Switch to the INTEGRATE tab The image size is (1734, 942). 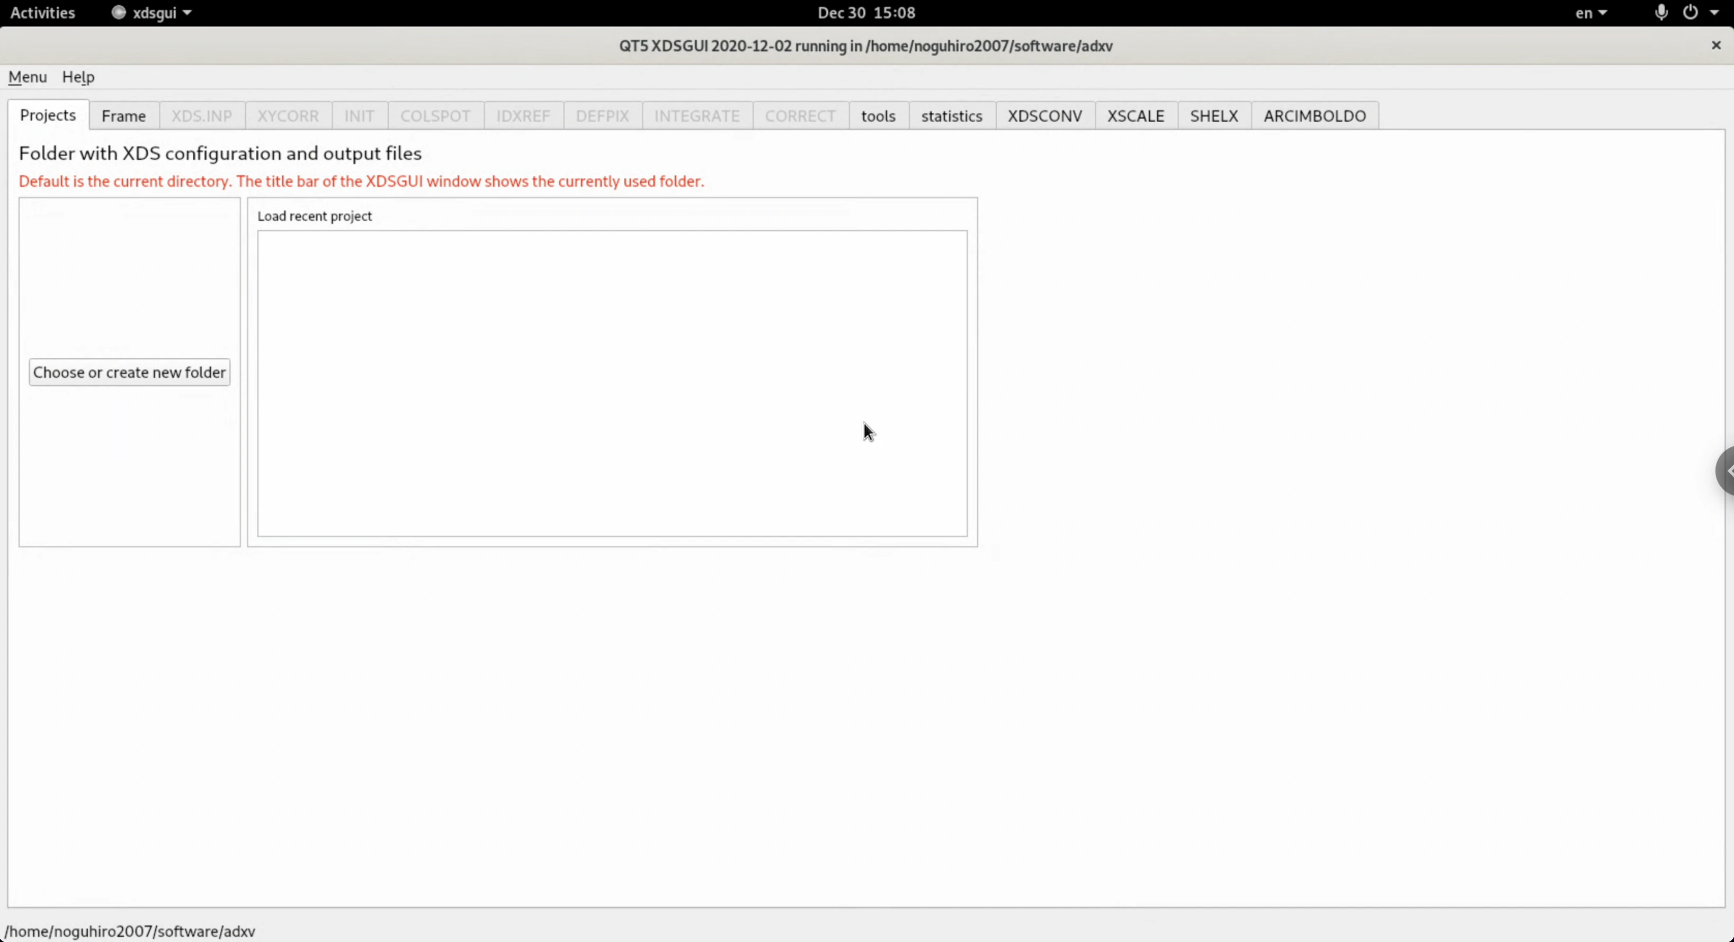(698, 116)
